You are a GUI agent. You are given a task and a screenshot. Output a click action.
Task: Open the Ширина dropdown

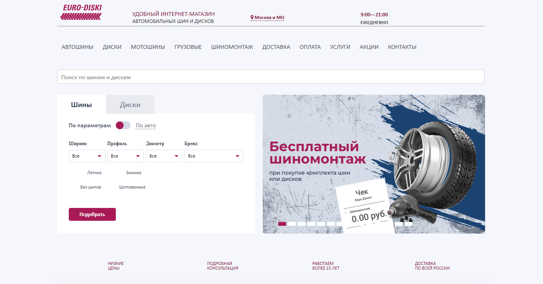click(x=87, y=156)
